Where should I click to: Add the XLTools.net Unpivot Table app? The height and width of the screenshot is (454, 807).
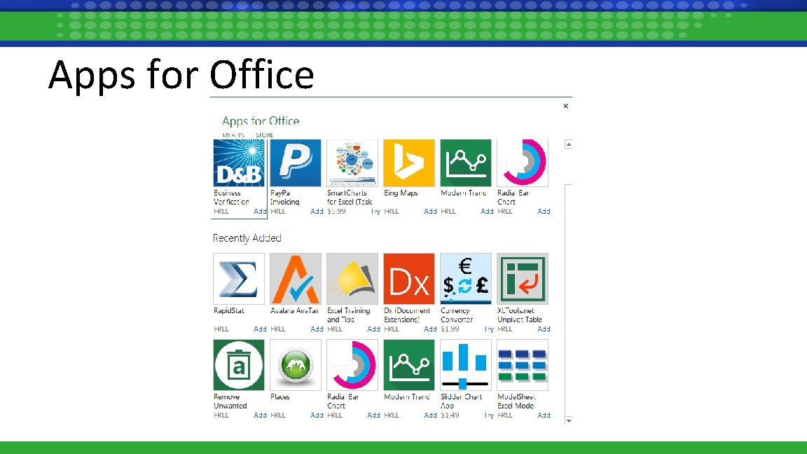(544, 329)
